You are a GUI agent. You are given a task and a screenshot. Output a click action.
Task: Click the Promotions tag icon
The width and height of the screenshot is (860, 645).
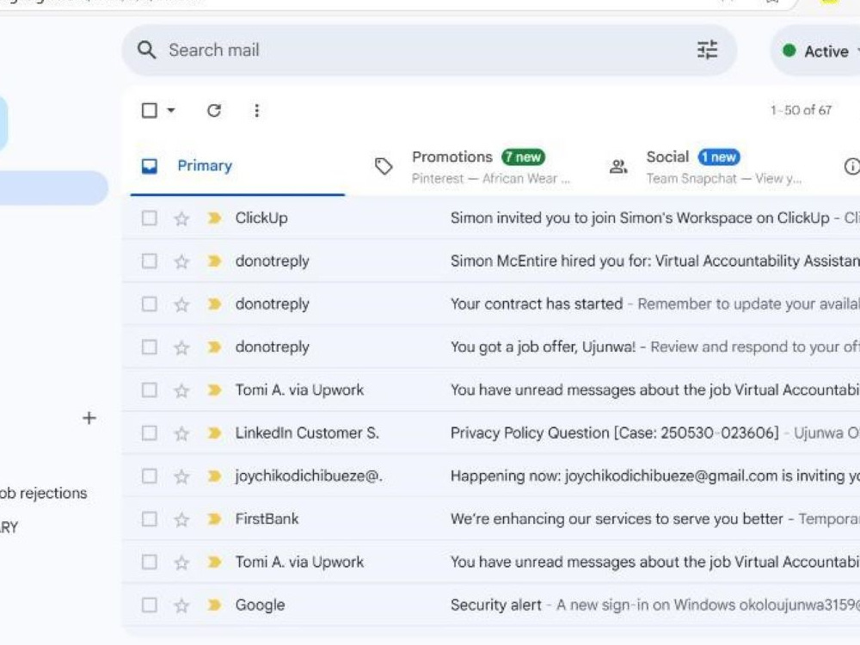384,166
